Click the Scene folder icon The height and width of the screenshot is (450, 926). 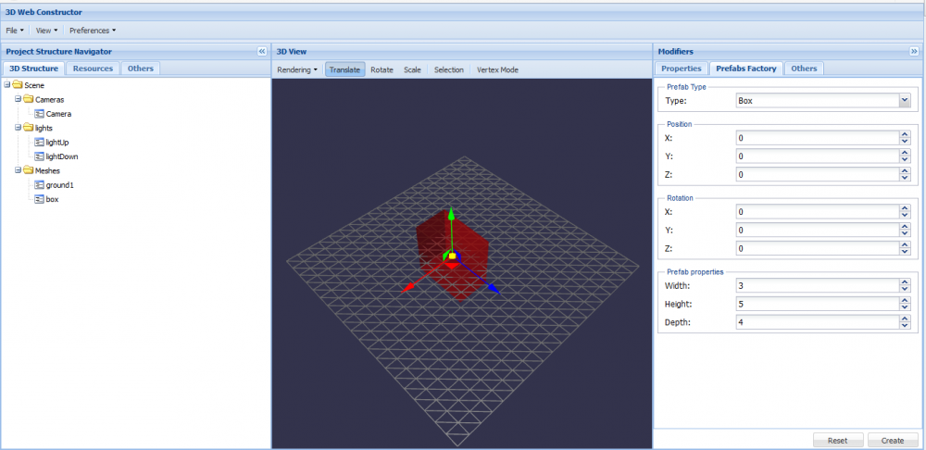click(17, 85)
